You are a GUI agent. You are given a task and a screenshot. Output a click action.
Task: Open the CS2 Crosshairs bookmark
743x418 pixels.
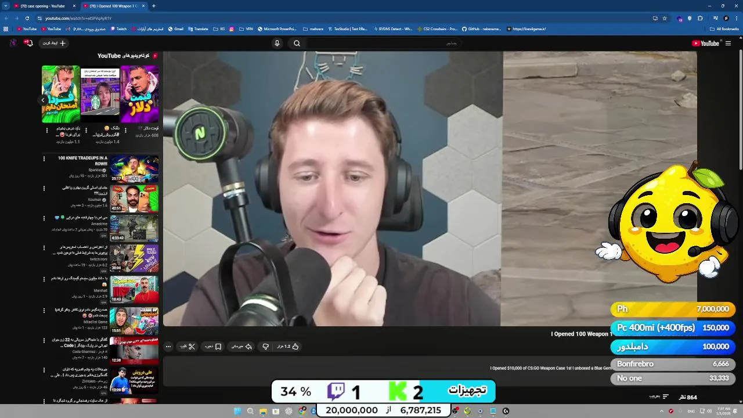[x=437, y=28]
